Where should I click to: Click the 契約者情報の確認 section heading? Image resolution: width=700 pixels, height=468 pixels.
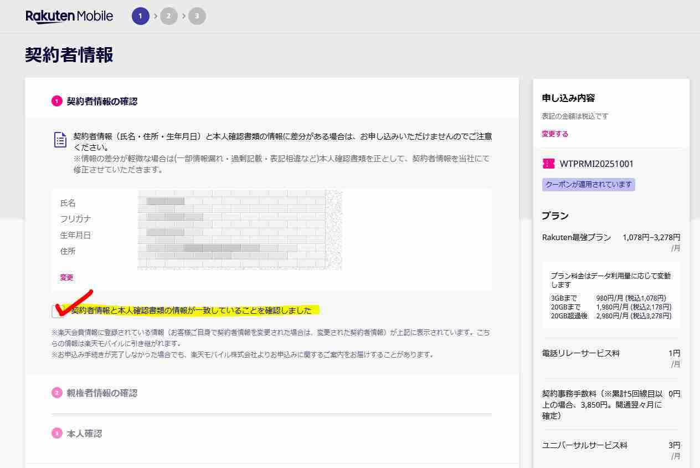pyautogui.click(x=102, y=101)
